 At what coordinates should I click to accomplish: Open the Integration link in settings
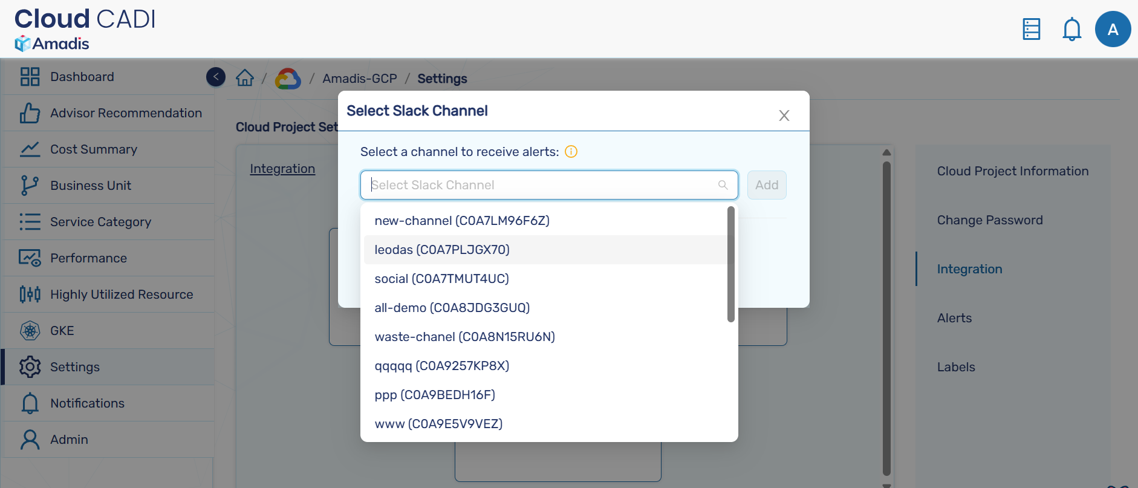click(x=282, y=169)
